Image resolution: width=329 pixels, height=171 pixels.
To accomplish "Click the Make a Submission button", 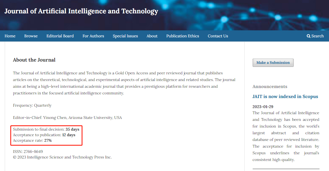I will click(x=273, y=63).
